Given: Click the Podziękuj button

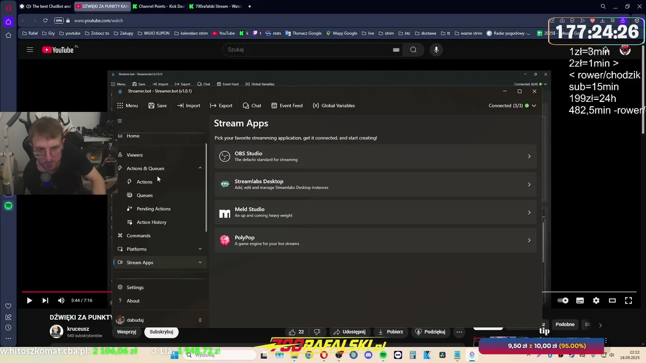Looking at the screenshot, I should click(430, 332).
